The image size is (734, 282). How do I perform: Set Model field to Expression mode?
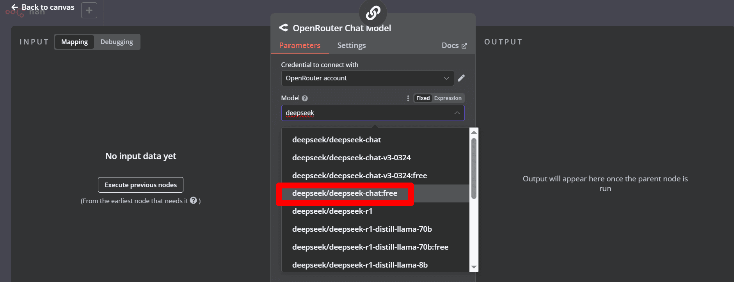pyautogui.click(x=448, y=98)
